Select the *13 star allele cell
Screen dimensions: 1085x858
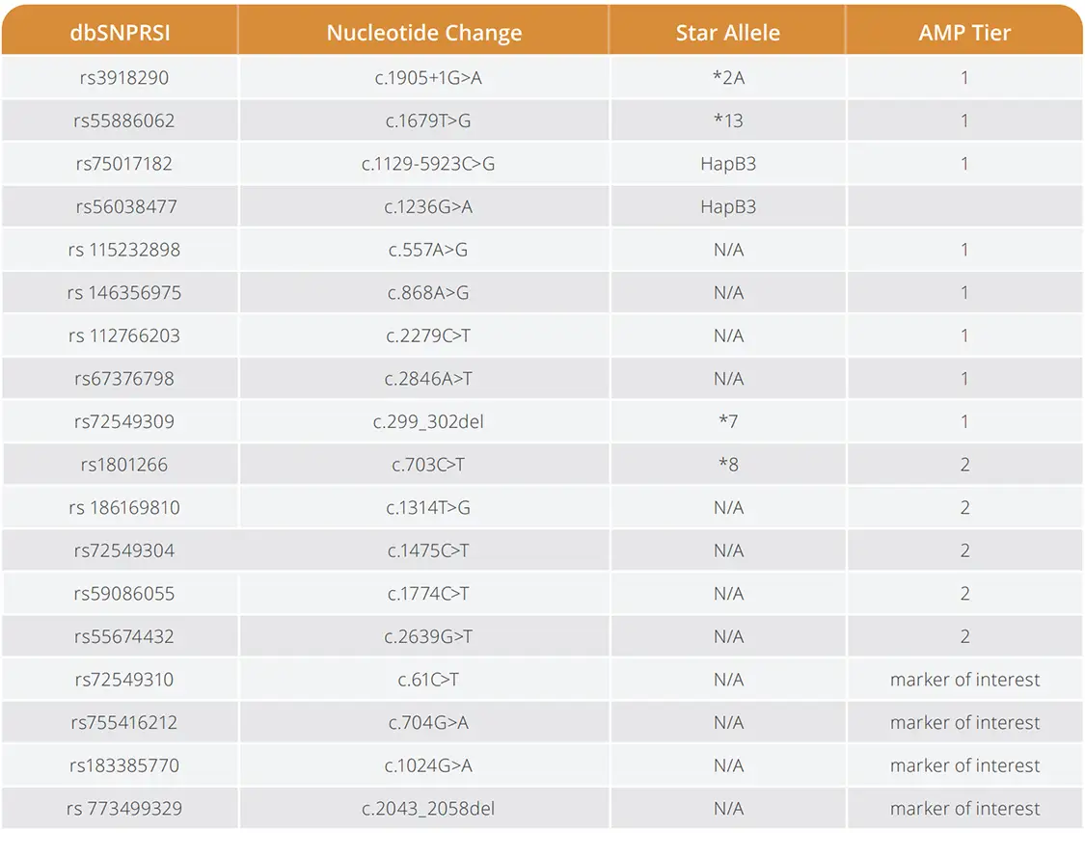[x=728, y=121]
